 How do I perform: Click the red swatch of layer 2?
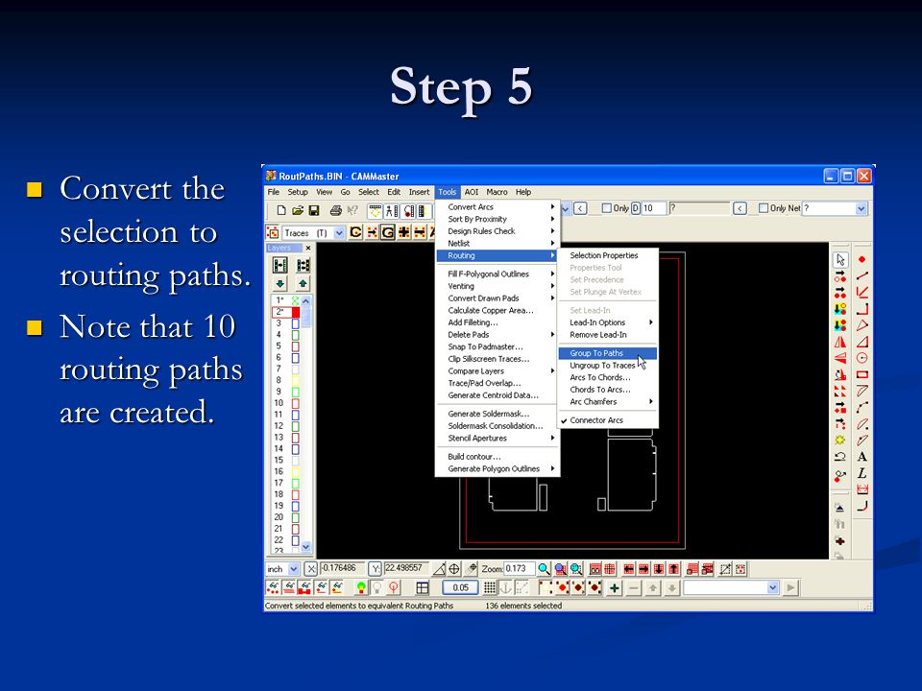pyautogui.click(x=296, y=312)
